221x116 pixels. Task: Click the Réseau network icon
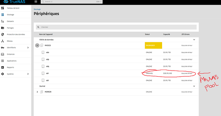point(3,41)
